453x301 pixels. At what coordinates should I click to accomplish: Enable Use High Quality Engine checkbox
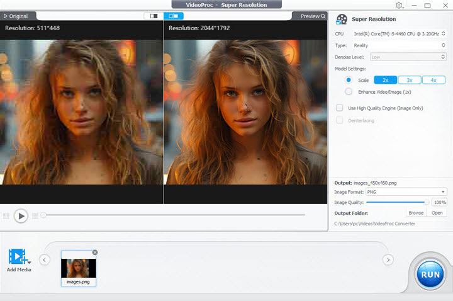340,108
